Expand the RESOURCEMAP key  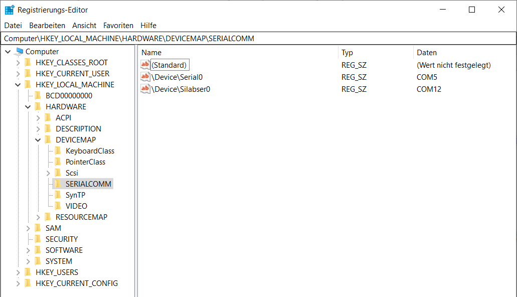point(38,217)
